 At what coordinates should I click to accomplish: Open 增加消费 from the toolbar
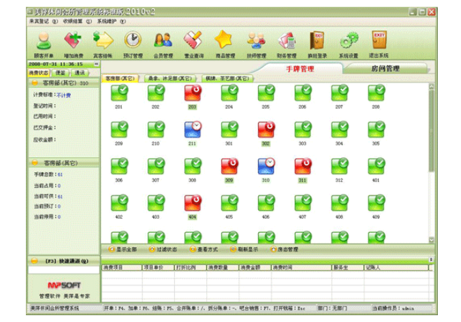click(73, 43)
